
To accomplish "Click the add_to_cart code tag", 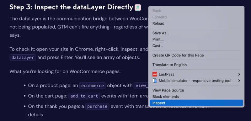I will (84, 96).
